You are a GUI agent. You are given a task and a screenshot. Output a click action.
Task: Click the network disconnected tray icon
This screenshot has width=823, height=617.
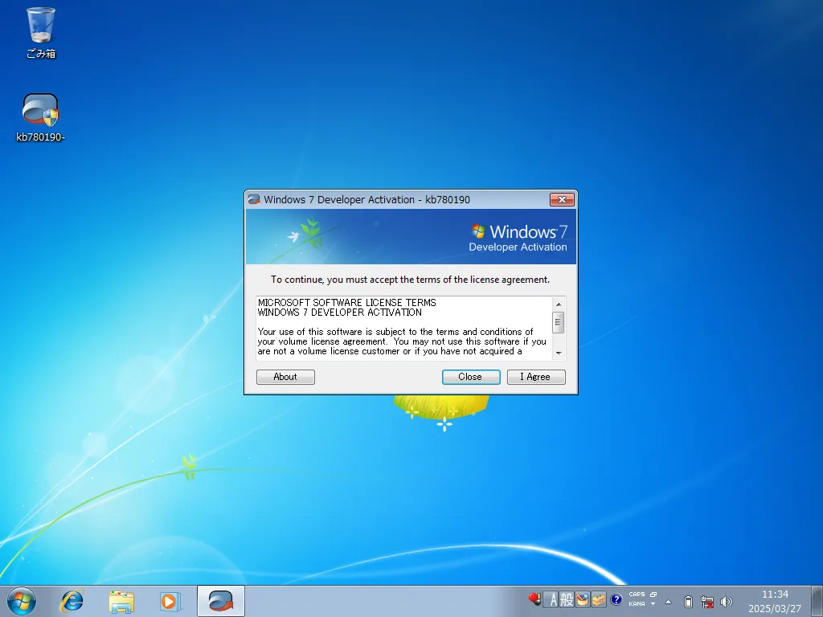pos(707,602)
